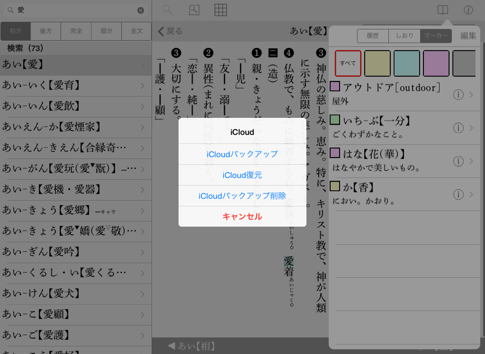This screenshot has width=485, height=354.
Task: Choose iCloud復元 option
Action: point(242,175)
